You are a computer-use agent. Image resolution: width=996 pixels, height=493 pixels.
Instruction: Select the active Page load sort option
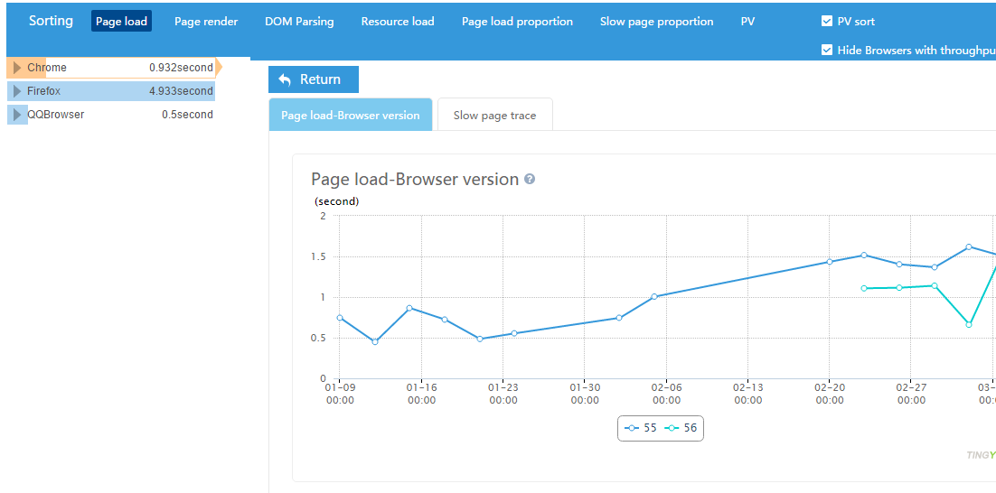[121, 22]
